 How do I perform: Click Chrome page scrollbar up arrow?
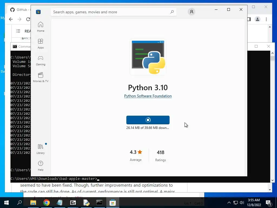tap(270, 27)
